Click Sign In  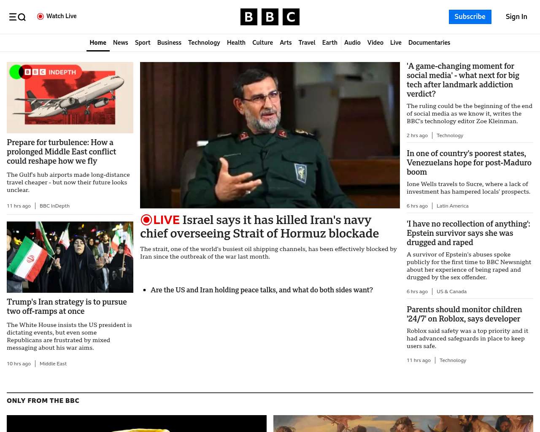pos(516,17)
